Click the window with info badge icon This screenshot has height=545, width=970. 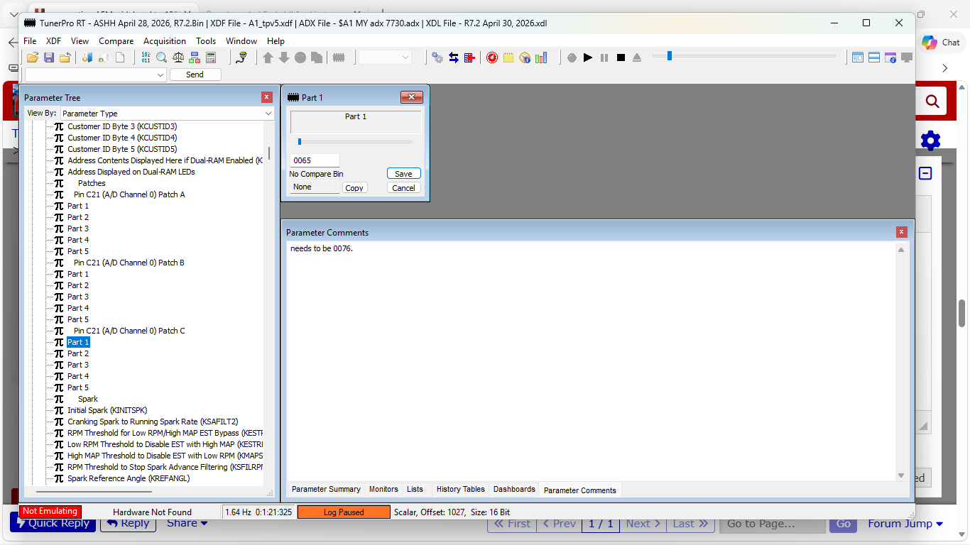coord(890,57)
